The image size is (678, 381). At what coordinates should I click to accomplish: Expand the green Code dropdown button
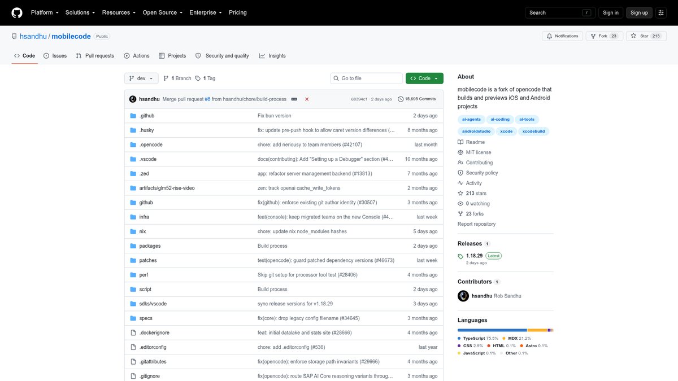point(424,78)
